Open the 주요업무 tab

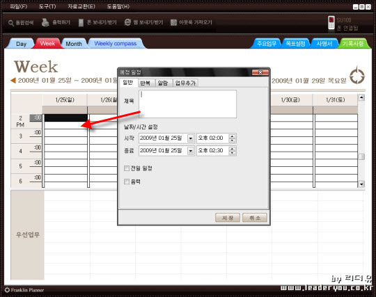tap(267, 44)
